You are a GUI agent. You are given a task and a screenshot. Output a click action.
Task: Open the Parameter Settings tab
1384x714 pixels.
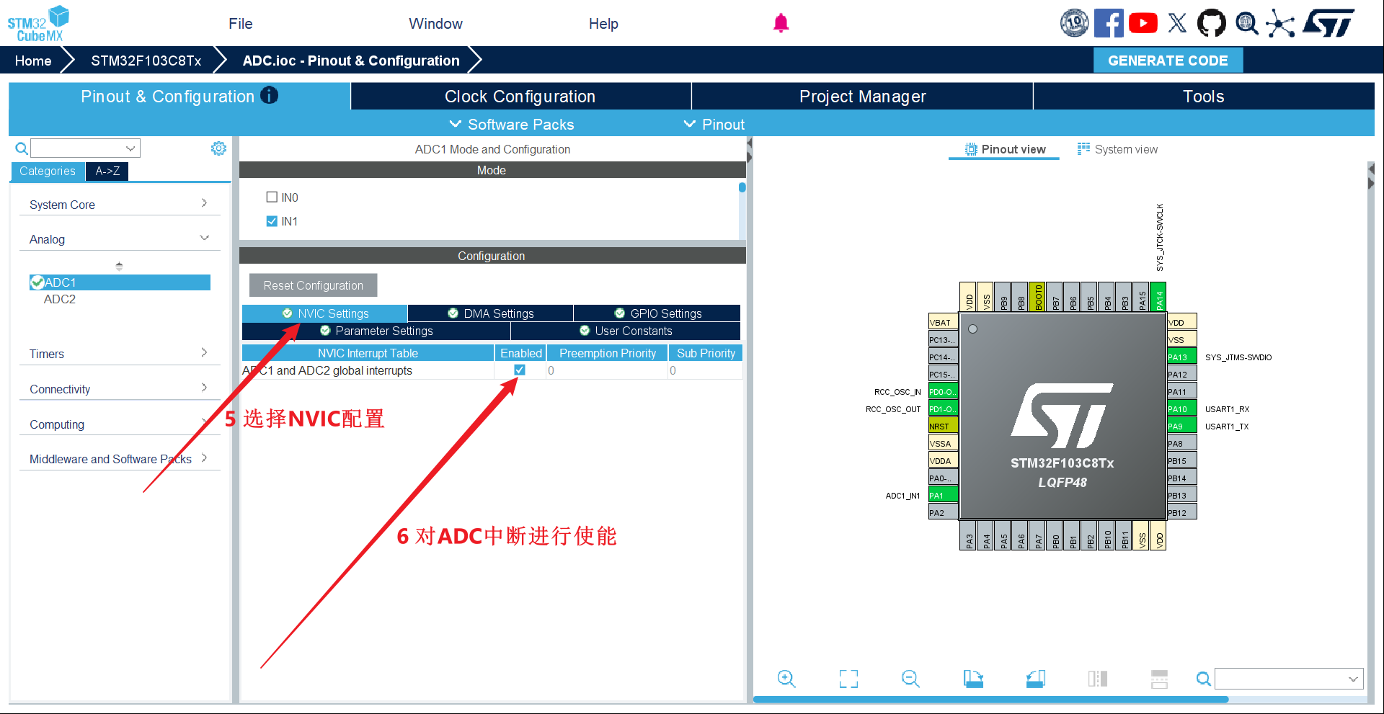tap(376, 331)
